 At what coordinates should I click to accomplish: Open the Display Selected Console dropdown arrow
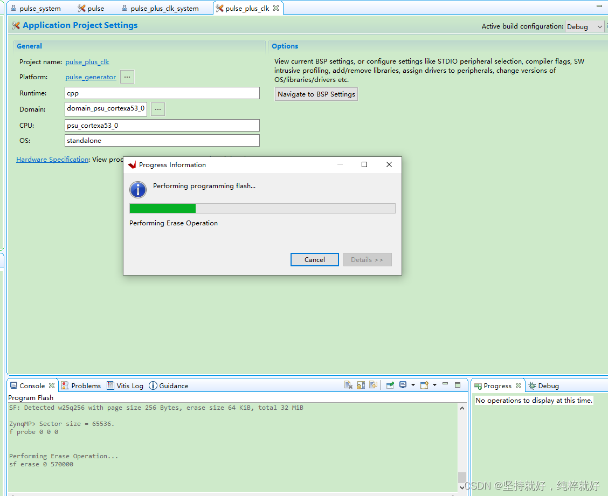click(x=412, y=385)
